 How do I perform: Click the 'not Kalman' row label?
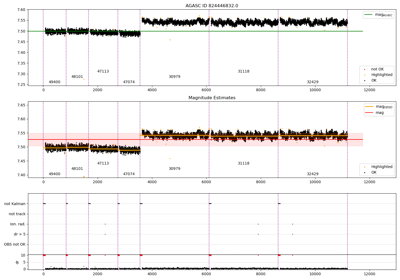point(15,204)
